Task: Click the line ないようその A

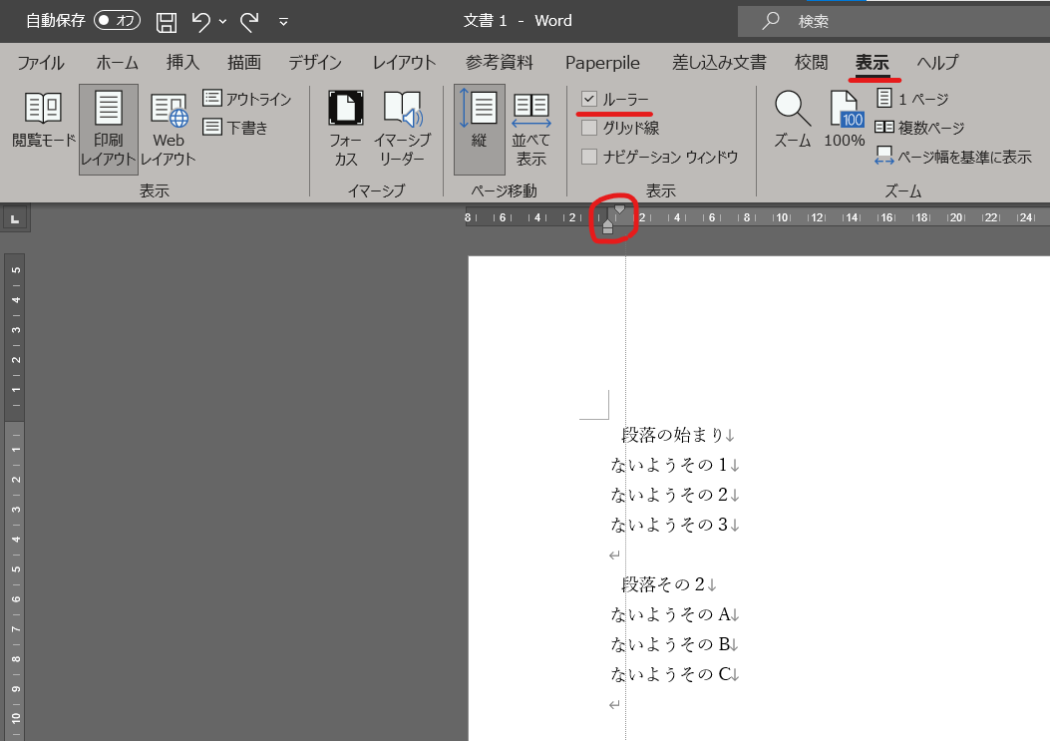Action: [674, 614]
